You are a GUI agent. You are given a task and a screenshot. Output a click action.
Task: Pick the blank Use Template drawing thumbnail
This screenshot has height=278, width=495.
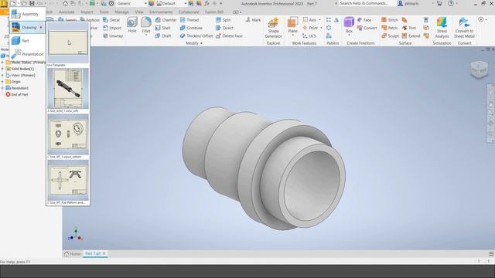coord(68,44)
